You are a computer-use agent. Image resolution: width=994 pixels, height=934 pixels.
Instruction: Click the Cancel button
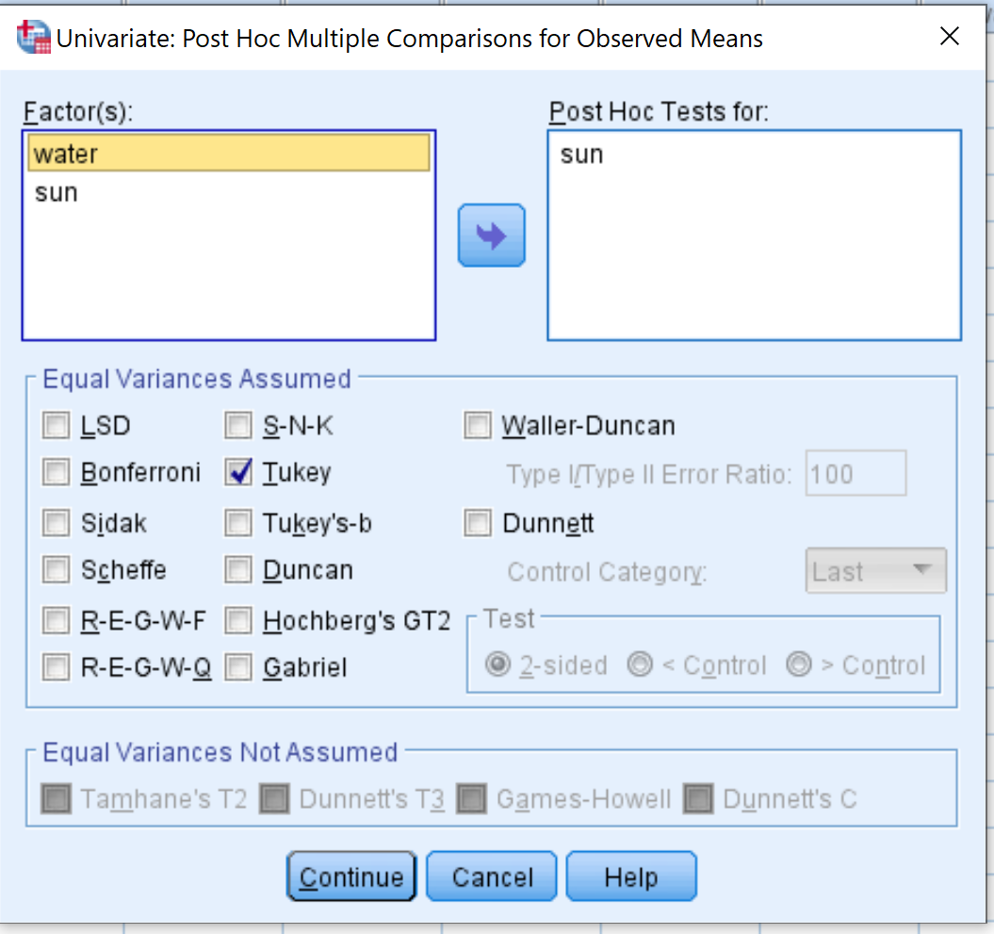tap(492, 877)
